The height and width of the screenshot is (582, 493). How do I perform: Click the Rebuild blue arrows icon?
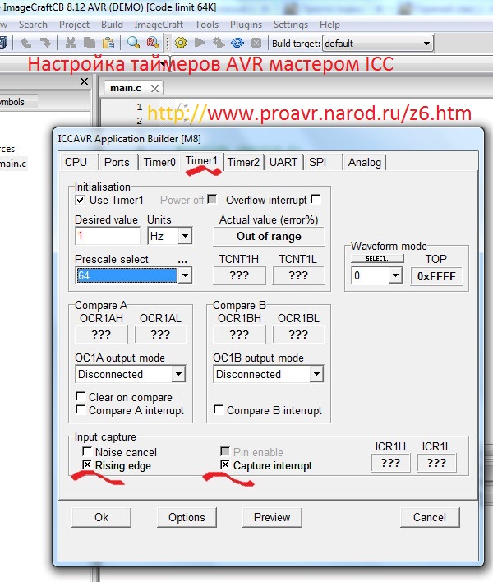237,43
